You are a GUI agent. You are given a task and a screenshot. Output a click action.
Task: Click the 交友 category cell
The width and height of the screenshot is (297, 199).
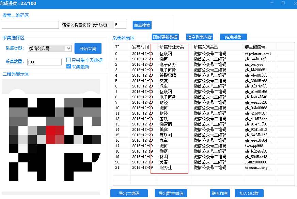[x=163, y=81]
